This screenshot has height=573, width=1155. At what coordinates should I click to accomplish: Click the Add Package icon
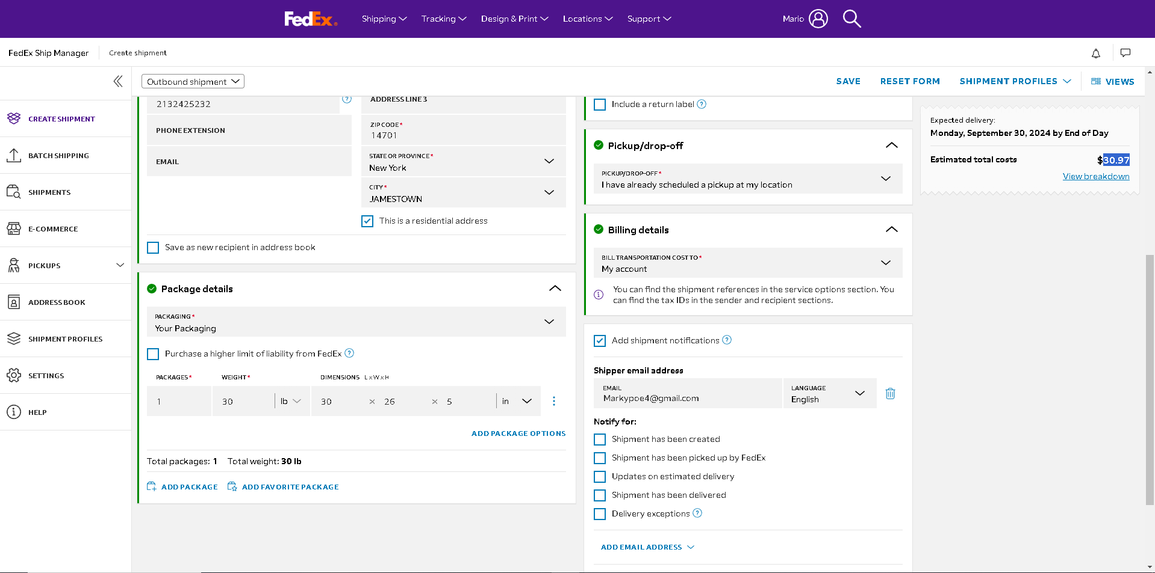tap(152, 486)
